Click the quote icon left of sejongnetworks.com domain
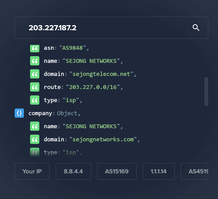This screenshot has height=199, width=218. point(35,139)
